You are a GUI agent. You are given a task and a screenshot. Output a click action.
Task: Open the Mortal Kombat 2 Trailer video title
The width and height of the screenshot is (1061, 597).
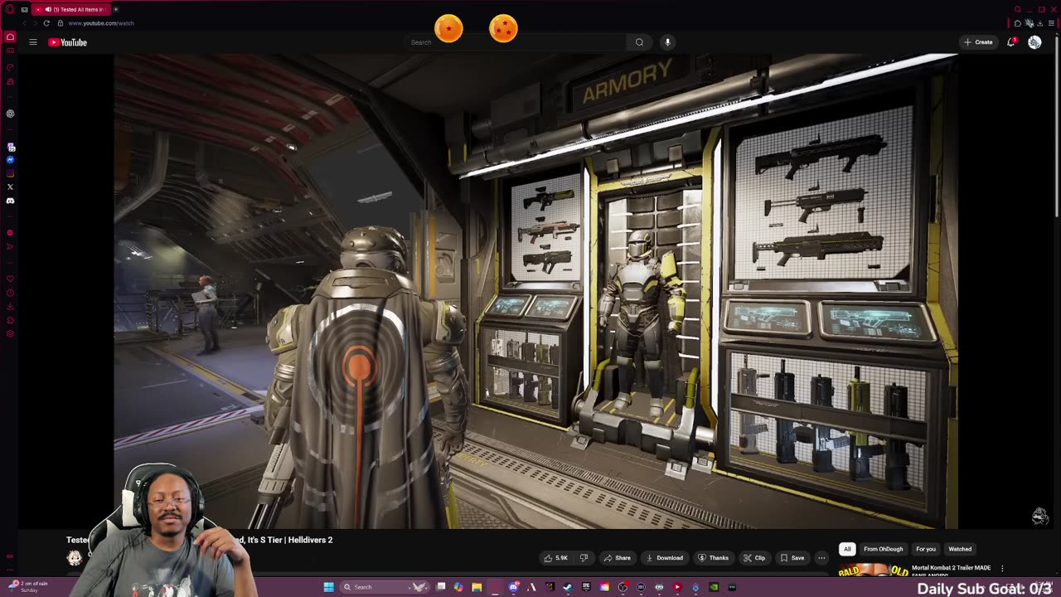pyautogui.click(x=951, y=570)
